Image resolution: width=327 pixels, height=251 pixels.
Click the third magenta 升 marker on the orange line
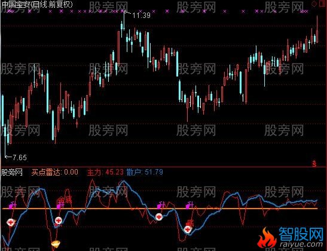pos(161,206)
